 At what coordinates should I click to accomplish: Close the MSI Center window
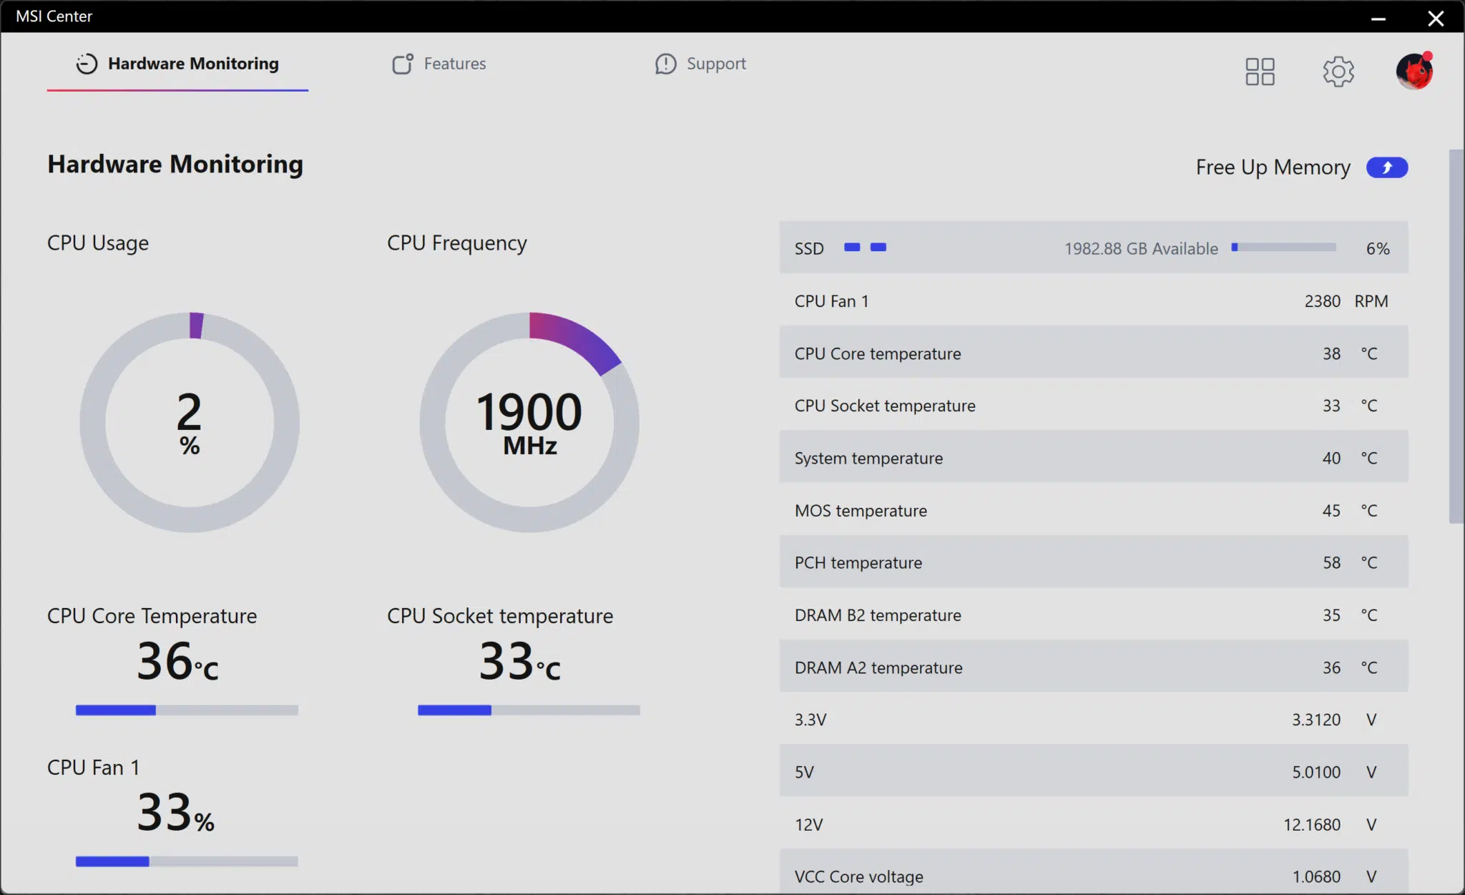[x=1436, y=18]
